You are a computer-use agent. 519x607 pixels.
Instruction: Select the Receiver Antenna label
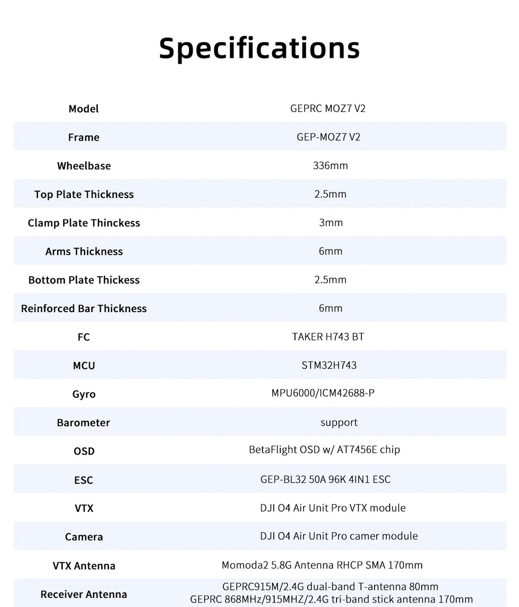[x=84, y=594]
